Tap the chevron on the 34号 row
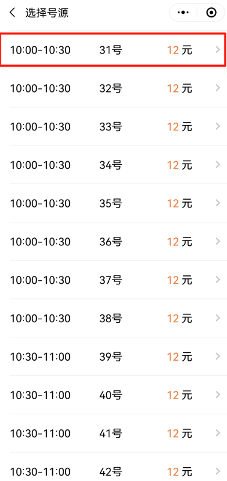 point(218,164)
